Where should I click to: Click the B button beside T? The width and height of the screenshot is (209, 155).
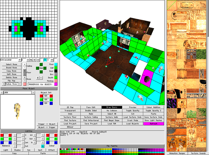[38, 78]
